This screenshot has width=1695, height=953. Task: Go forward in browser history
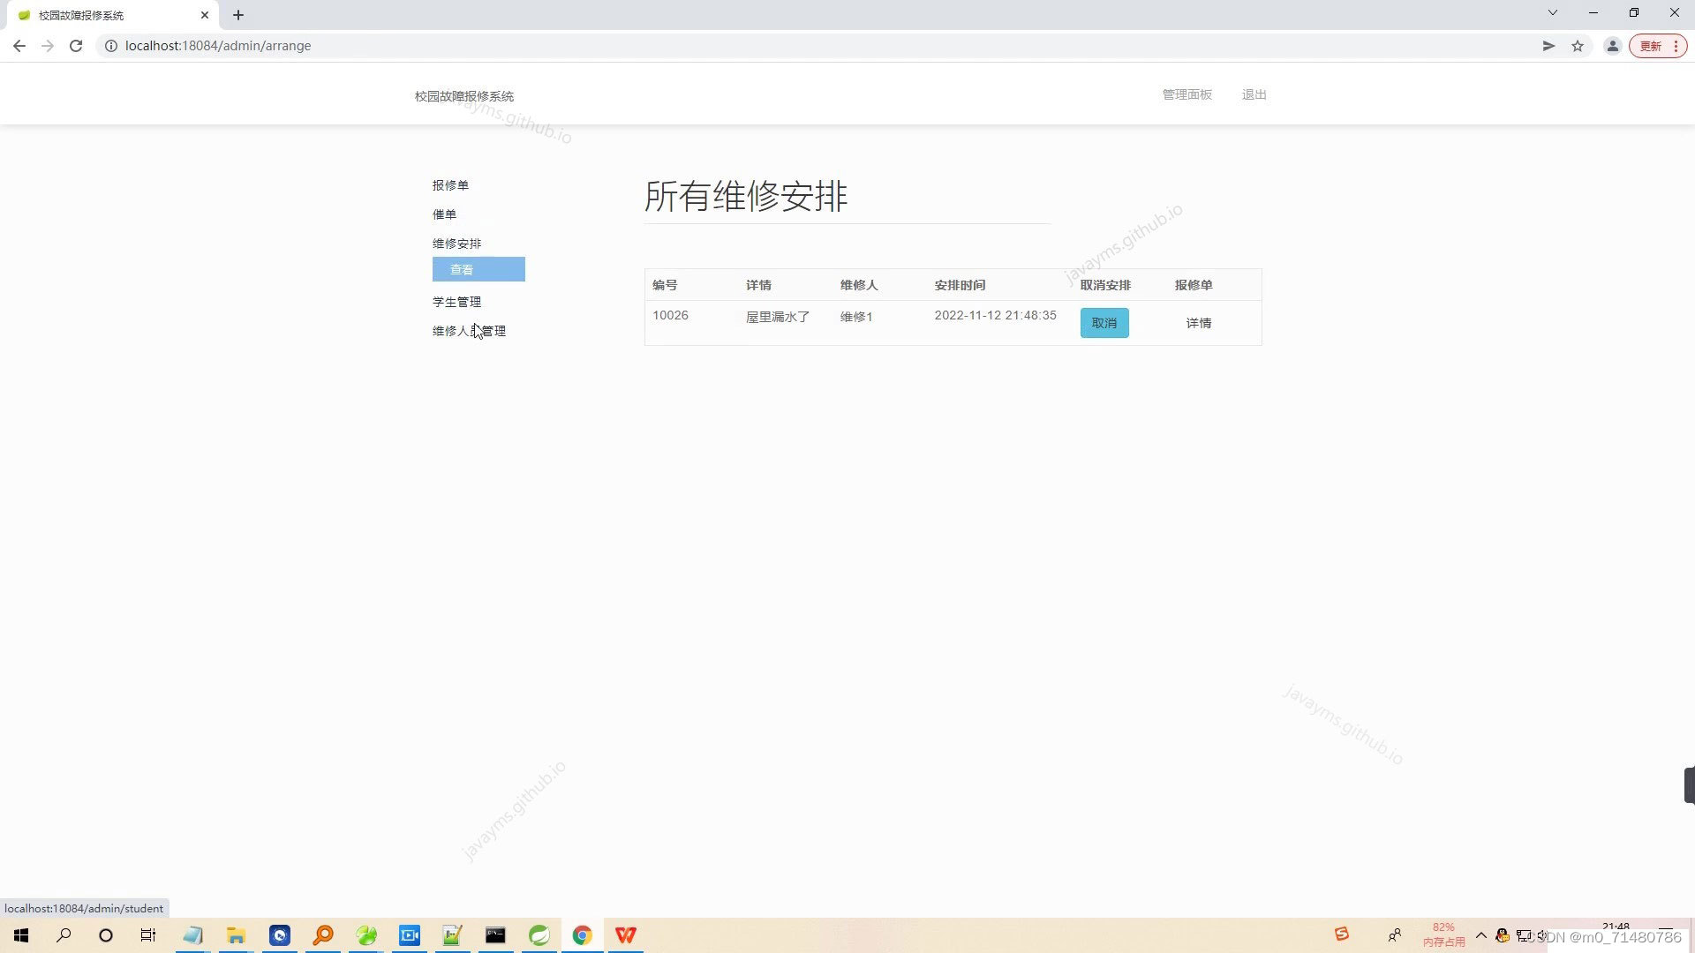[x=48, y=46]
